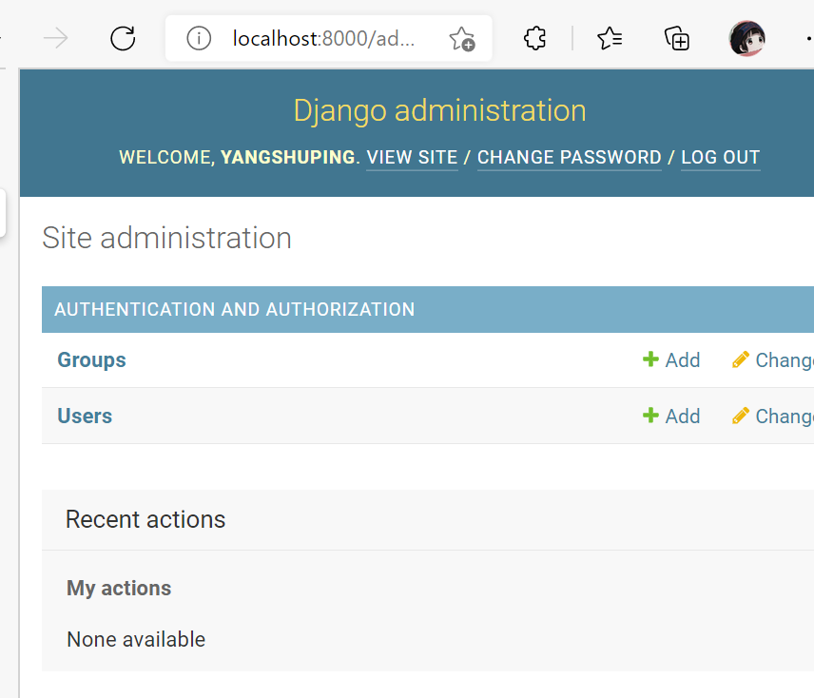Click the Site administration heading
The height and width of the screenshot is (698, 814).
click(166, 238)
